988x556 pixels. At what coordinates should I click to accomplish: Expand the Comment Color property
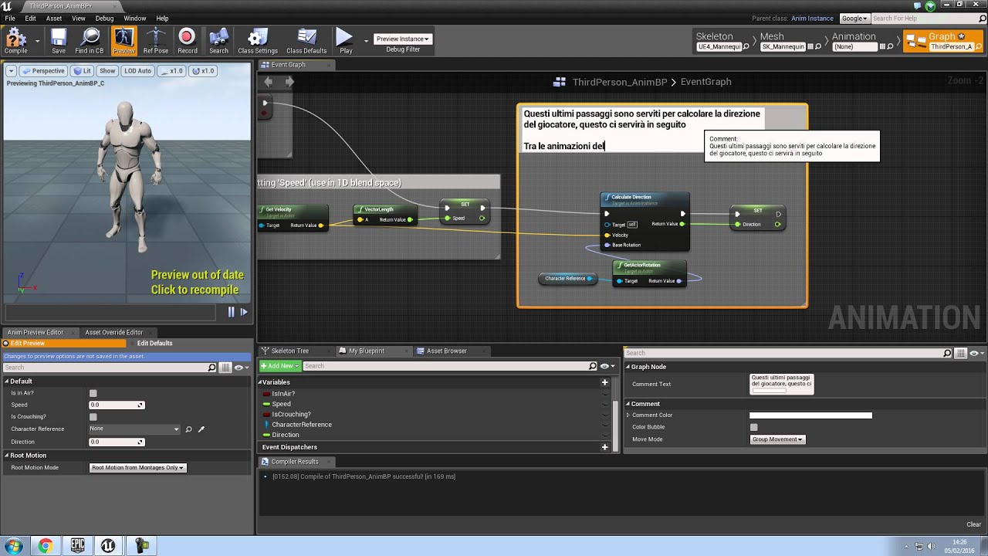(628, 415)
